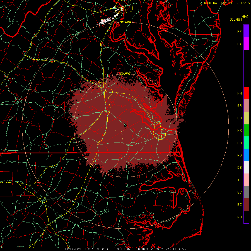Click the HHC product label
This screenshot has width=251, height=251.
coord(245,16)
